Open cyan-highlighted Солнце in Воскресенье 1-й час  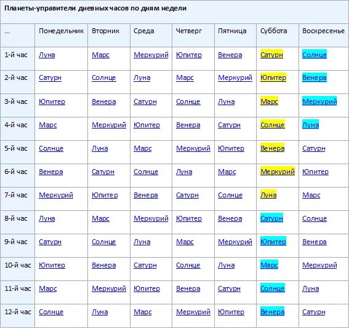pos(315,55)
